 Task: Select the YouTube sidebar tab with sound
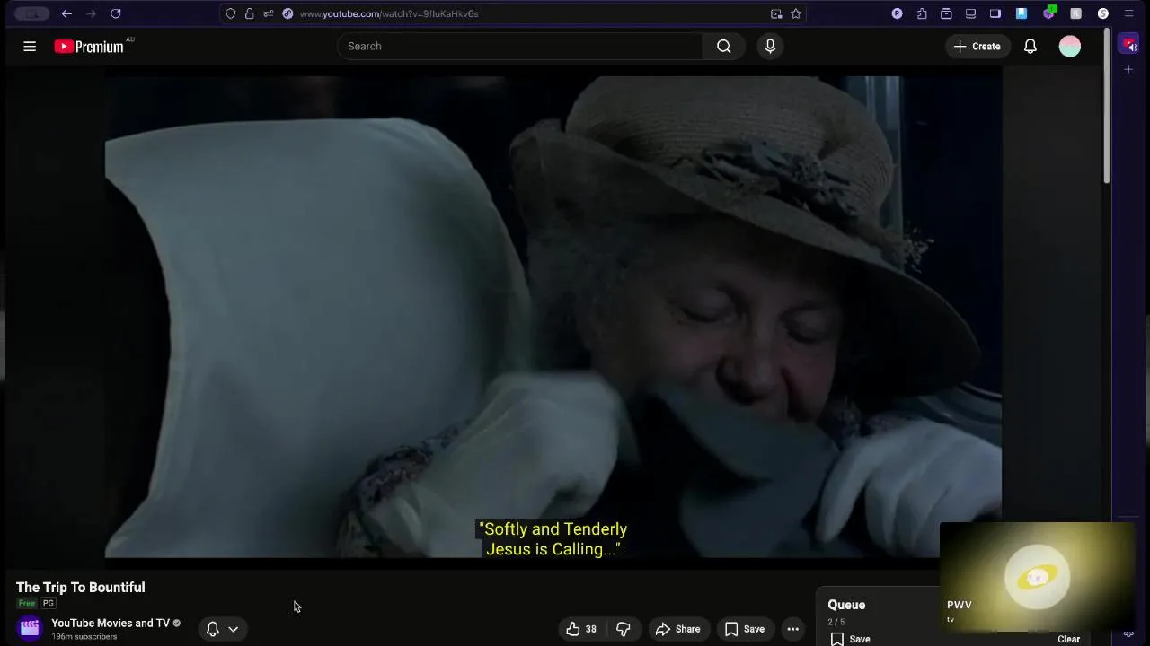coord(1129,44)
